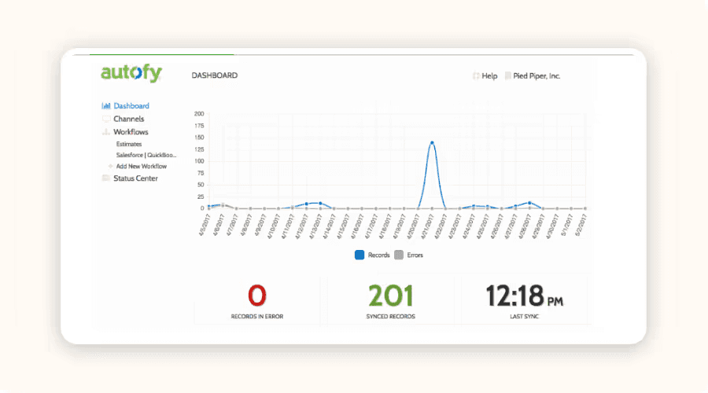Open the Pied Piper, Inc. account menu
This screenshot has height=393, width=708.
(537, 75)
